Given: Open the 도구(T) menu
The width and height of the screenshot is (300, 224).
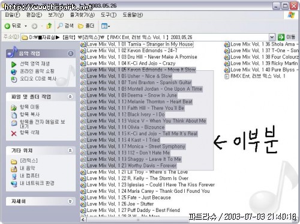Looking at the screenshot, I should pos(109,15).
